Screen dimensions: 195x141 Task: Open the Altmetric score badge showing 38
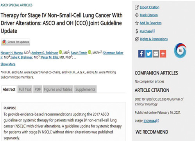(x=180, y=51)
